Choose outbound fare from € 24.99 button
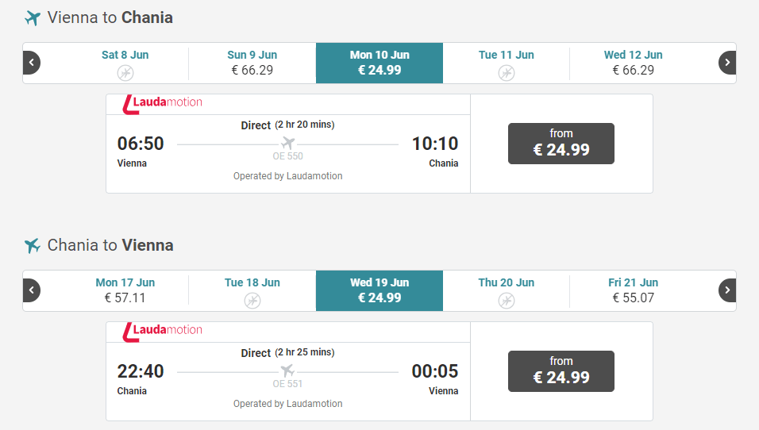The width and height of the screenshot is (759, 430). point(561,144)
